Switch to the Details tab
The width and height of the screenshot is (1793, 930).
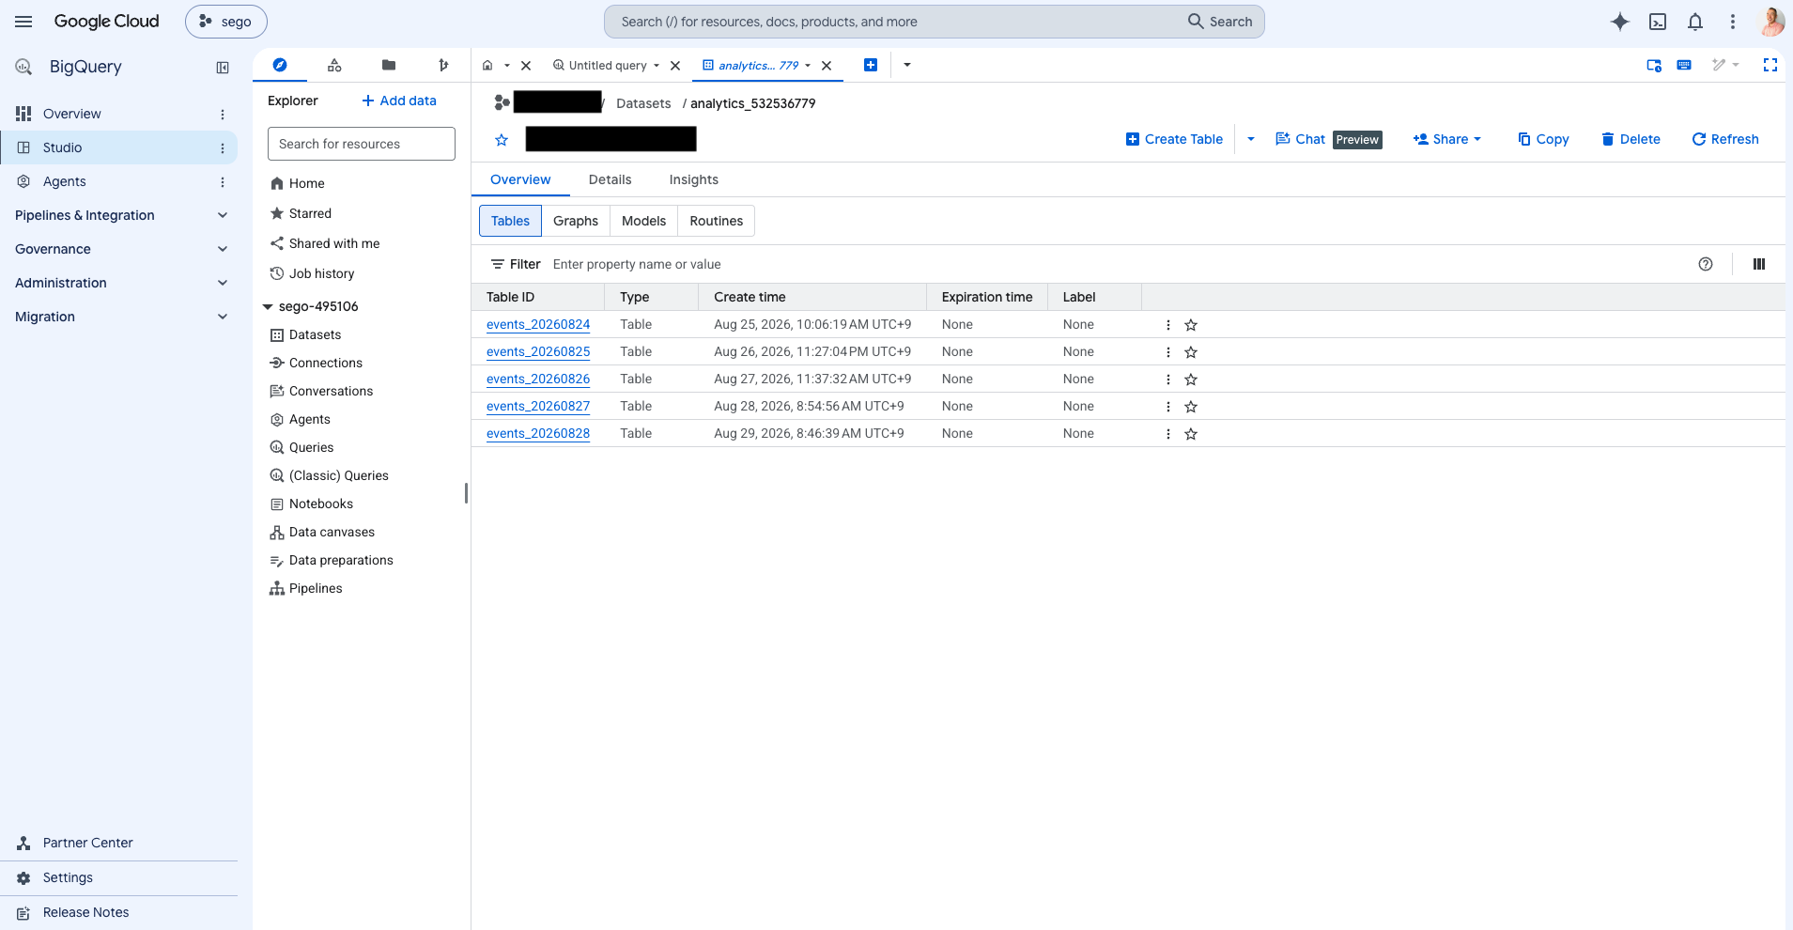tap(611, 179)
